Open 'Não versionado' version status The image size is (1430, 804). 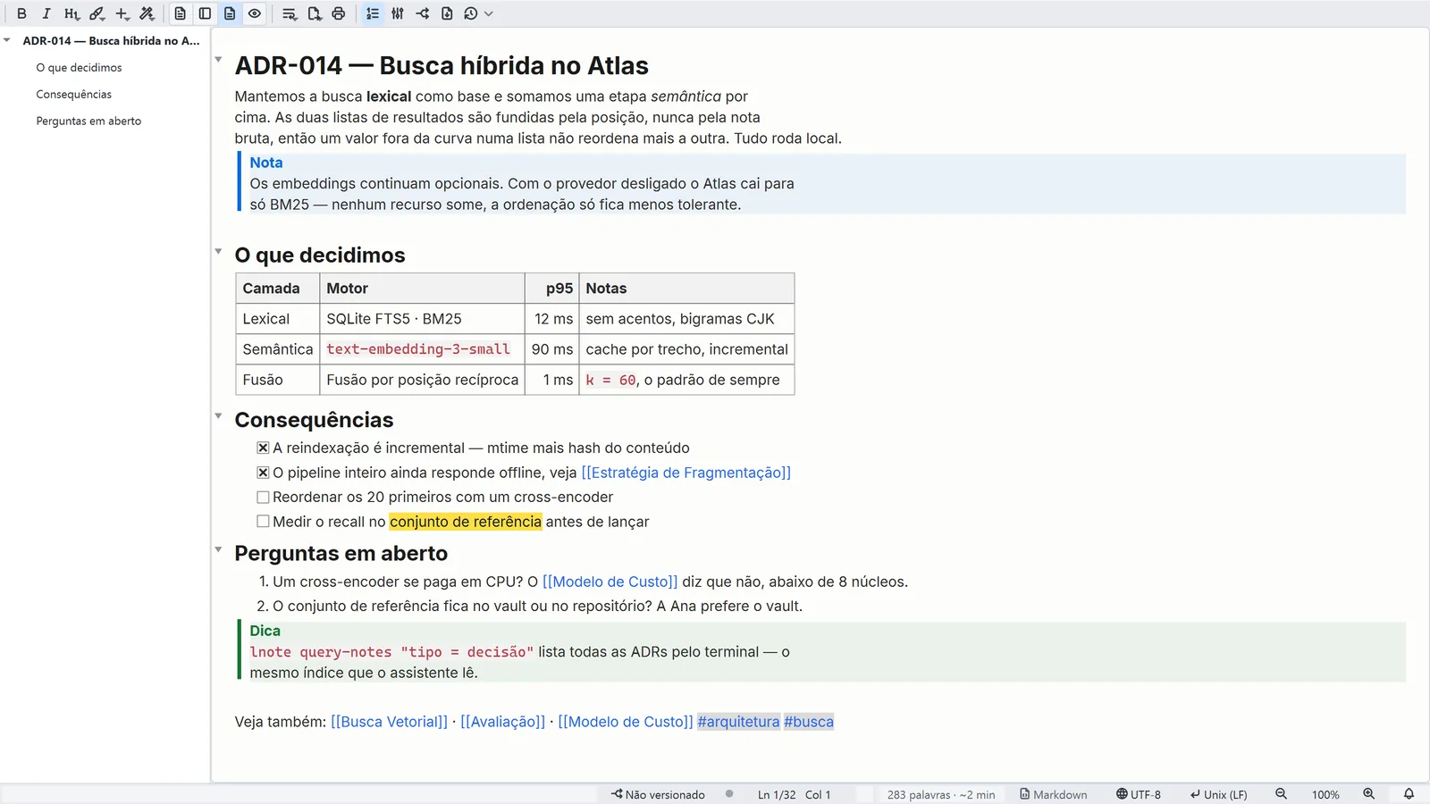(658, 794)
